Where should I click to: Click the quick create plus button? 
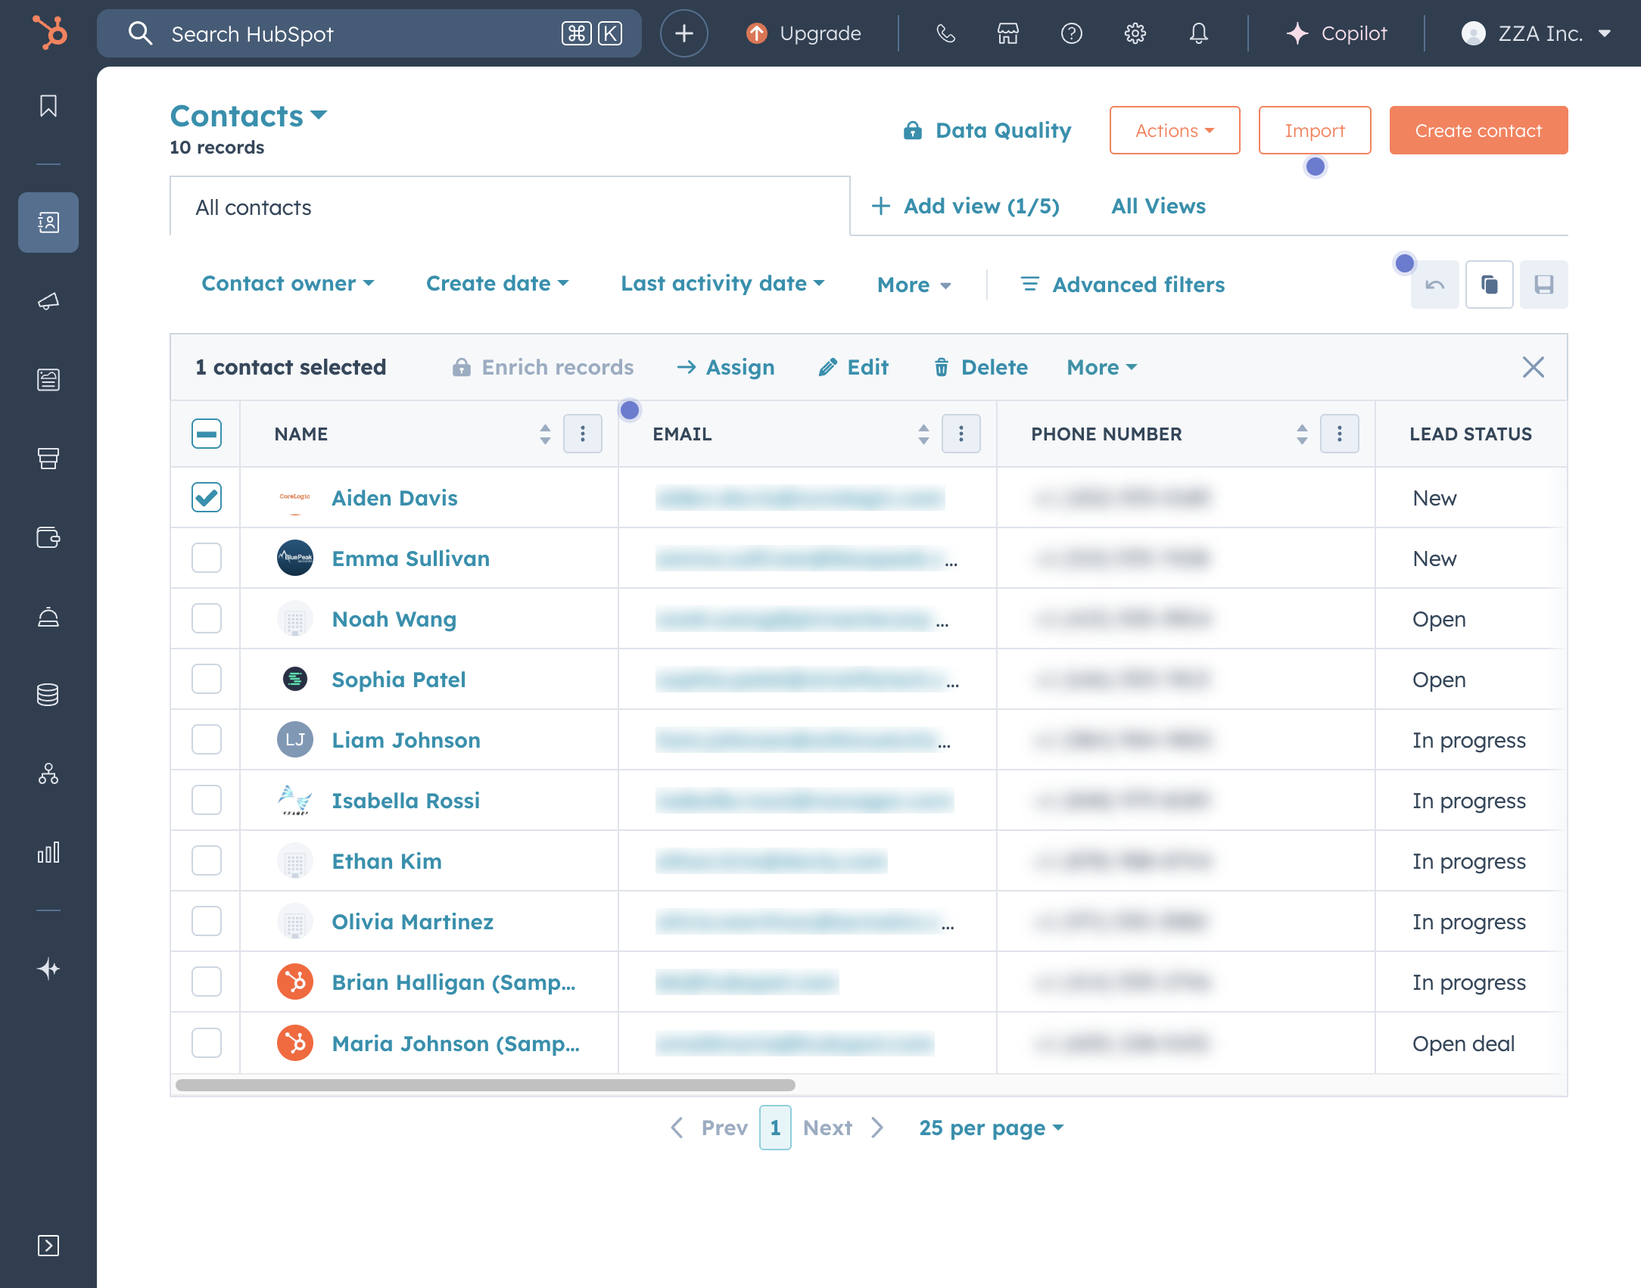click(683, 33)
